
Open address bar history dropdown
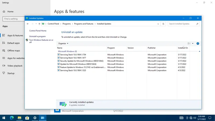tap(158, 24)
